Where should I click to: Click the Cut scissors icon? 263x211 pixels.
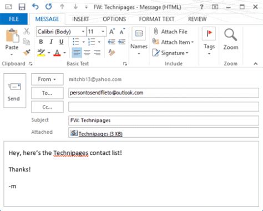(x=27, y=31)
